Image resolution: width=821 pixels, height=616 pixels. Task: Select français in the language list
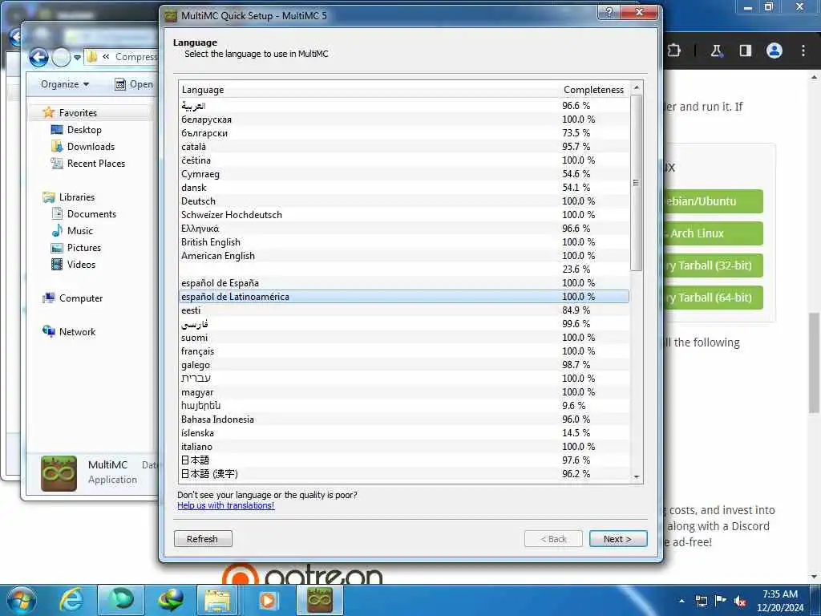pyautogui.click(x=404, y=351)
